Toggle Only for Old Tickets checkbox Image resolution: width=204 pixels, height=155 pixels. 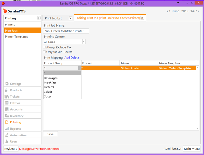pos(44,52)
